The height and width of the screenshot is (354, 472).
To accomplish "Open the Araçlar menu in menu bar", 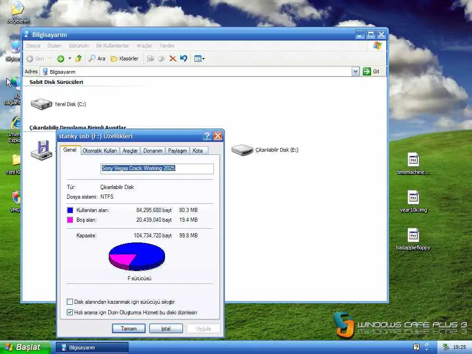I will [x=144, y=46].
